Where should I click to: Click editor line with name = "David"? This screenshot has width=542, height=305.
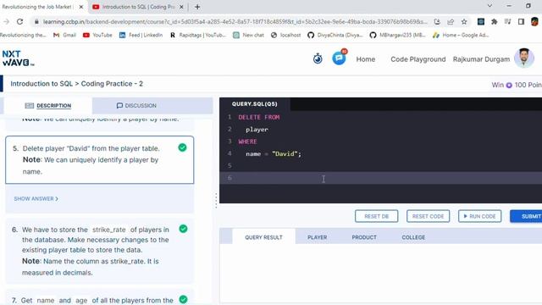(x=274, y=154)
